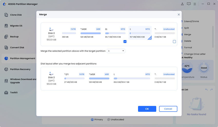Click the '157 MB/408.9 GB' size text
Image resolution: width=218 pixels, height=127 pixels.
click(137, 37)
